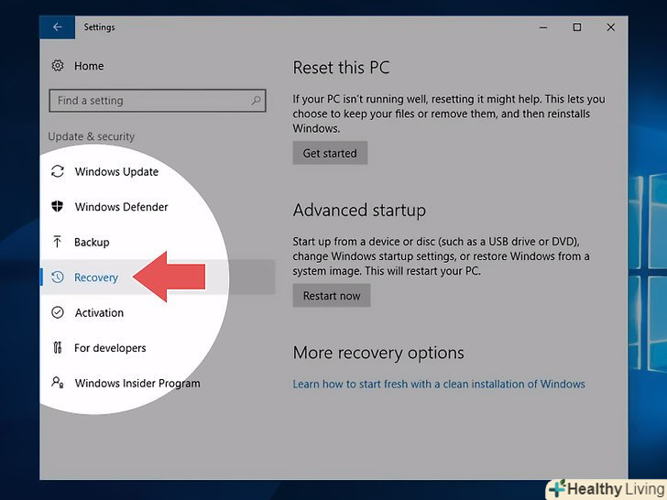Viewport: 667px width, 500px height.
Task: Click the Windows Update sync icon
Action: coord(58,171)
